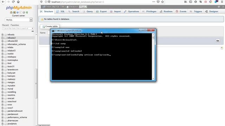The height and width of the screenshot is (126, 225).
Task: Click the Go button
Action: coord(218,41)
